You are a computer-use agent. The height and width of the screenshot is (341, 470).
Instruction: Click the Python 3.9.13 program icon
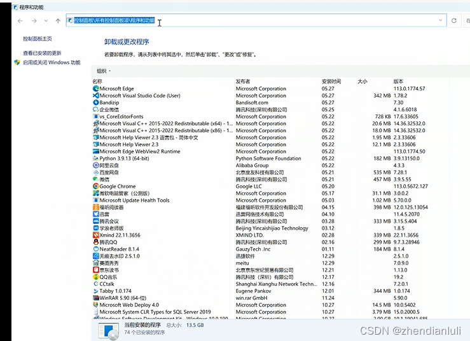95,158
